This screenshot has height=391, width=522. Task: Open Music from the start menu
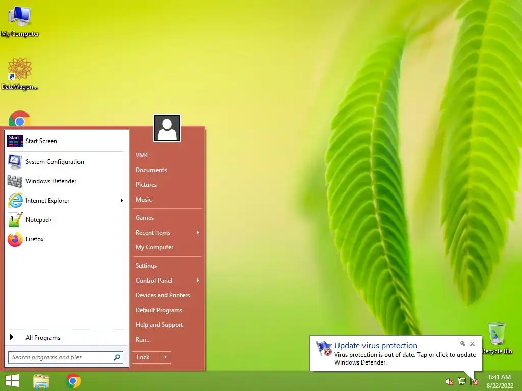[143, 200]
